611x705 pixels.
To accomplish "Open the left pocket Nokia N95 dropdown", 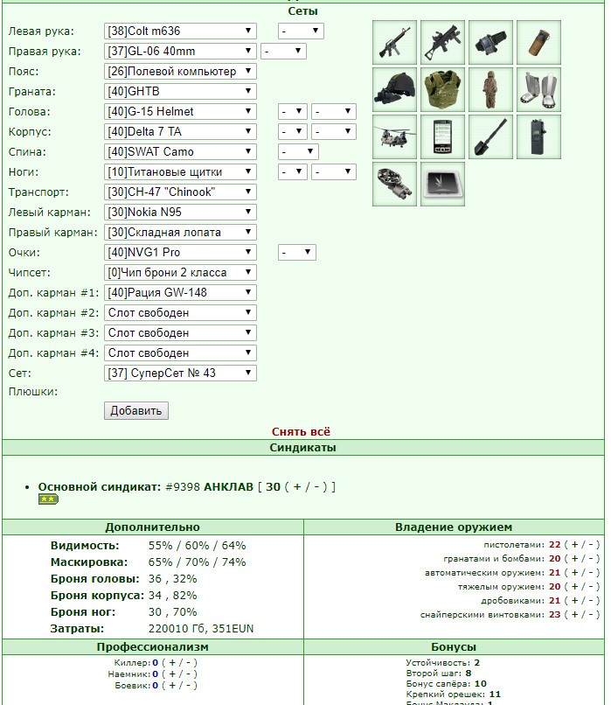I will (x=180, y=213).
